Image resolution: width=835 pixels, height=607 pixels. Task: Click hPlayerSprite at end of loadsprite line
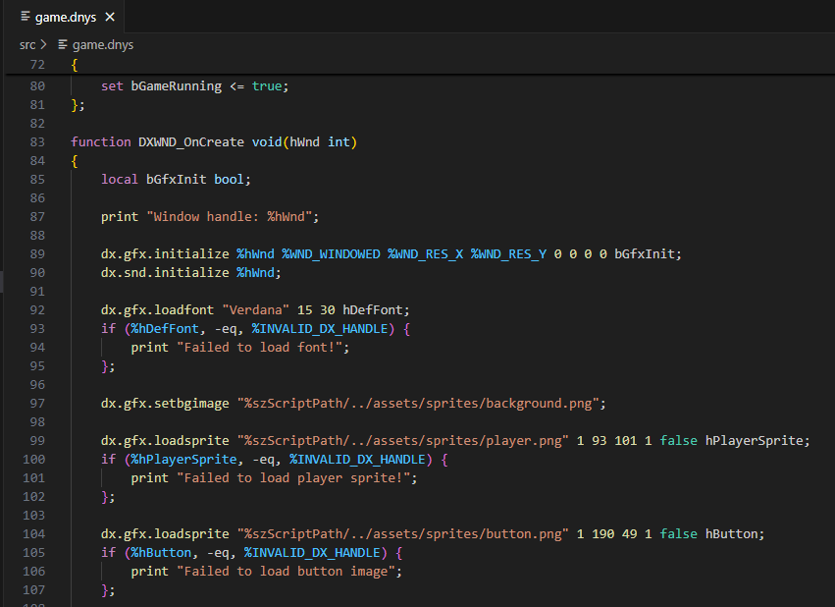[x=757, y=441]
